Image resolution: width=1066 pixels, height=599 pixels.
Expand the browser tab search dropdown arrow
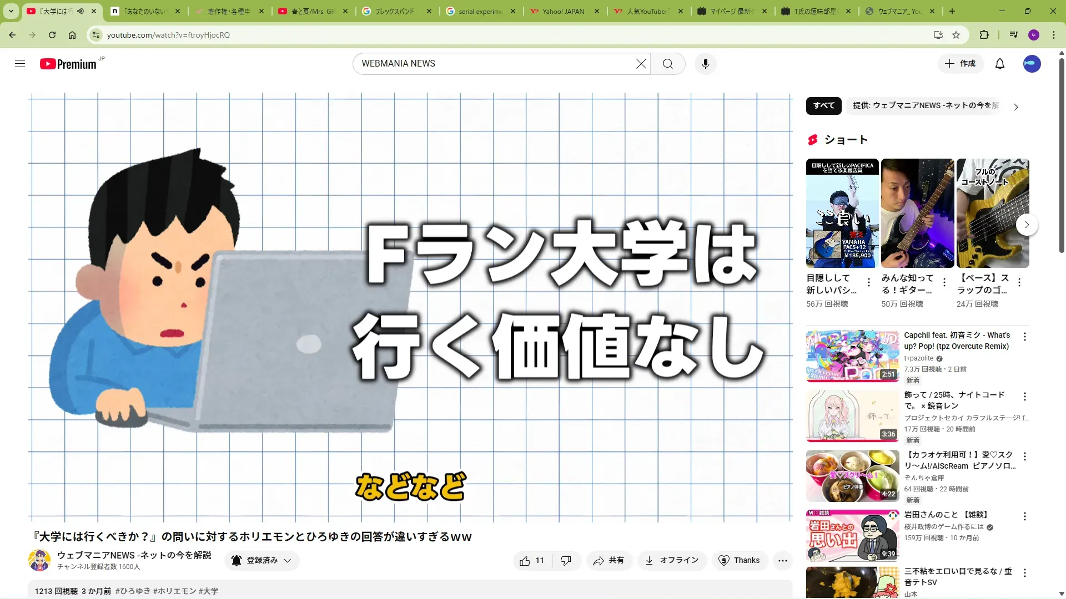click(11, 11)
